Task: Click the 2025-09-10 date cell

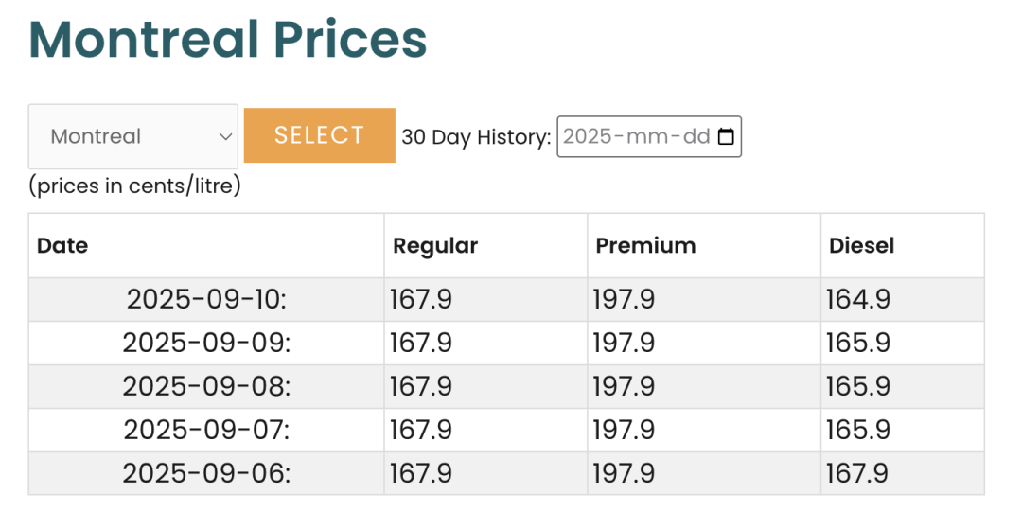Action: pyautogui.click(x=206, y=299)
